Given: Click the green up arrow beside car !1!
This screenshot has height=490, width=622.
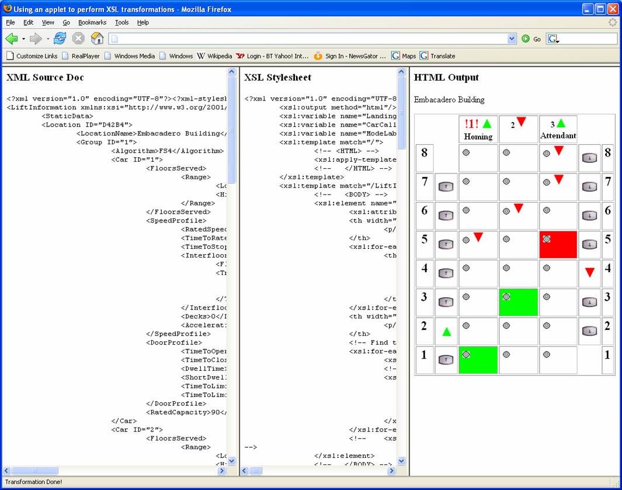Looking at the screenshot, I should point(487,124).
